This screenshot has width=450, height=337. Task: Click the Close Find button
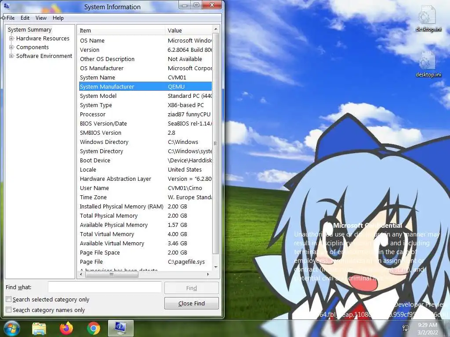point(192,303)
